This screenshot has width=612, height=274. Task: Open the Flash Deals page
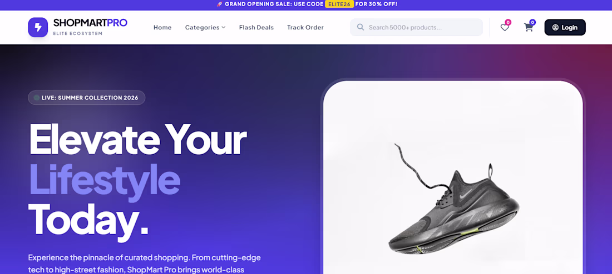pos(256,27)
